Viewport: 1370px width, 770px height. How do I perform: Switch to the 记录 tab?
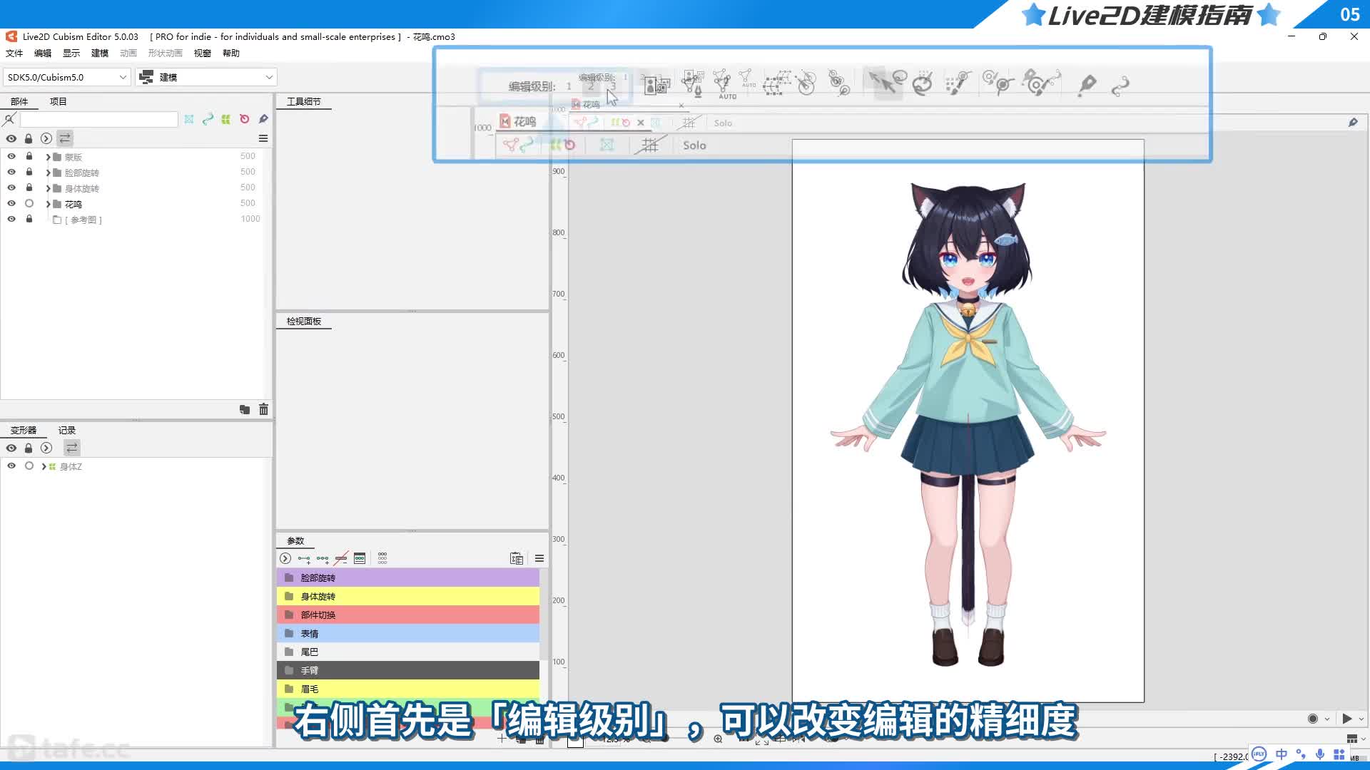(x=67, y=430)
